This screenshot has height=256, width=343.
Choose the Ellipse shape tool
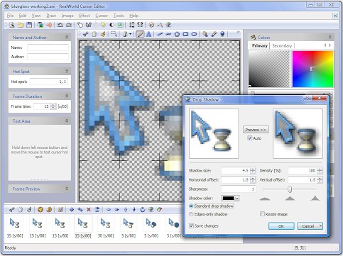(194, 34)
